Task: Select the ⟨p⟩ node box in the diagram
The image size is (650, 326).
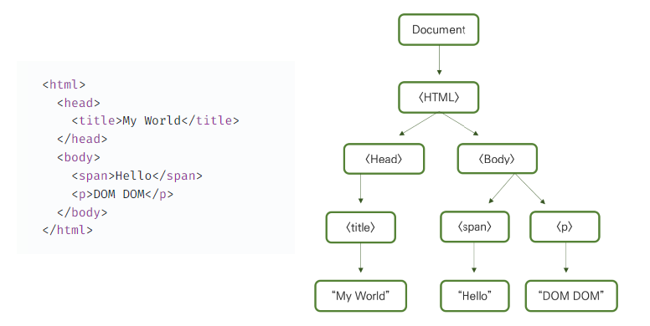Action: tap(565, 227)
